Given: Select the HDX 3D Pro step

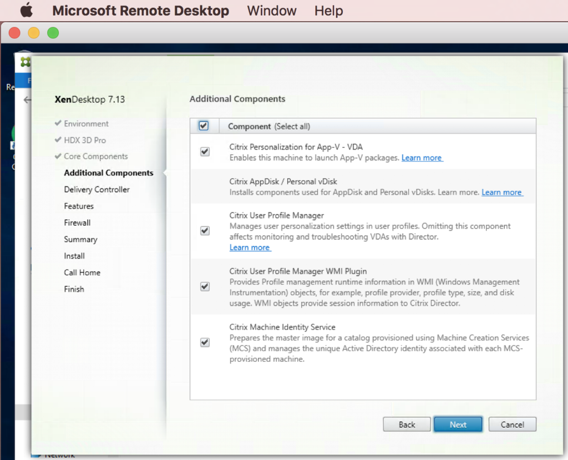Looking at the screenshot, I should (x=85, y=140).
